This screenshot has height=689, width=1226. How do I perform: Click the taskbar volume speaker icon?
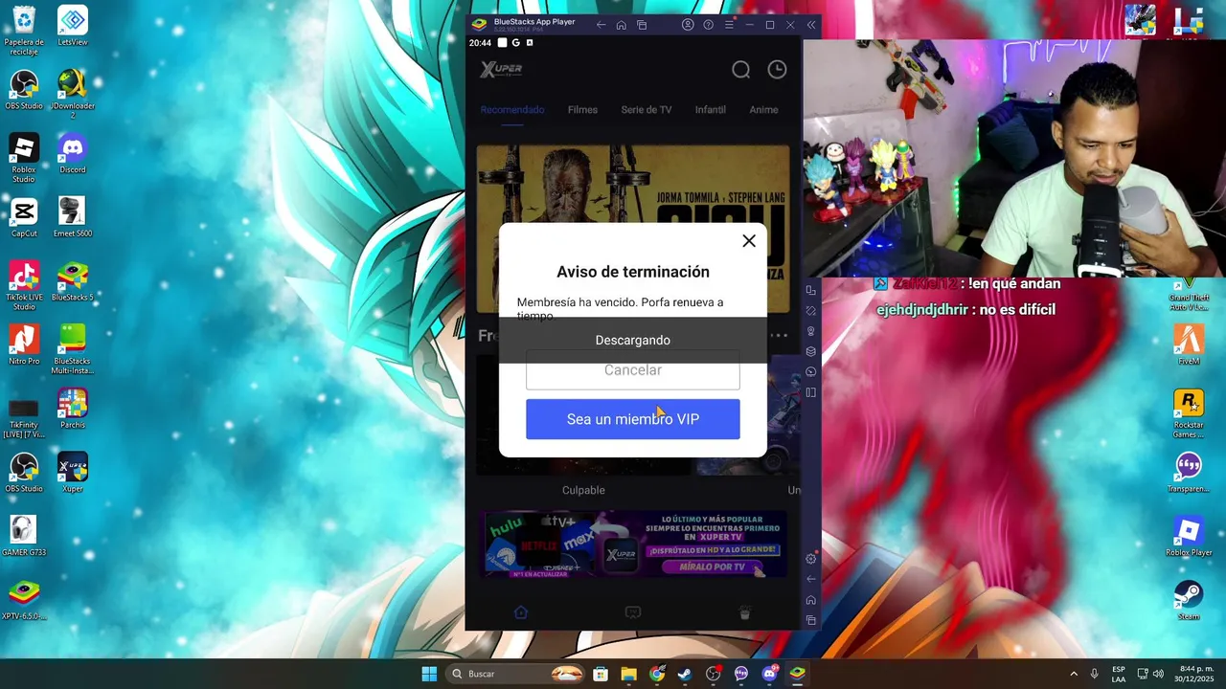[1158, 674]
